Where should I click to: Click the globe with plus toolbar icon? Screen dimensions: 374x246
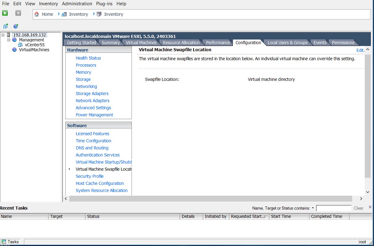pyautogui.click(x=15, y=26)
